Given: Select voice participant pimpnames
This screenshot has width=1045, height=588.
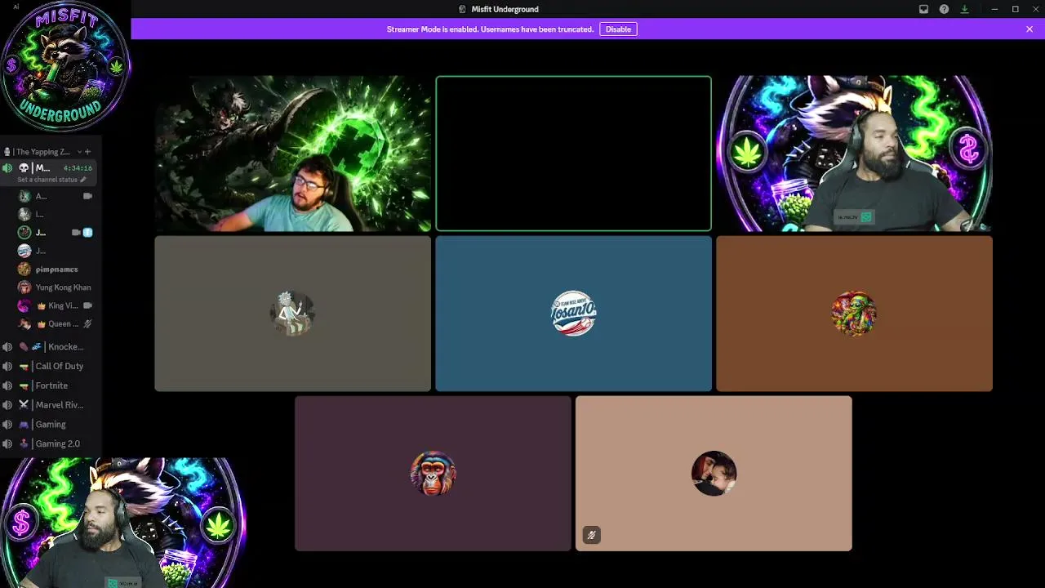Looking at the screenshot, I should tap(56, 269).
